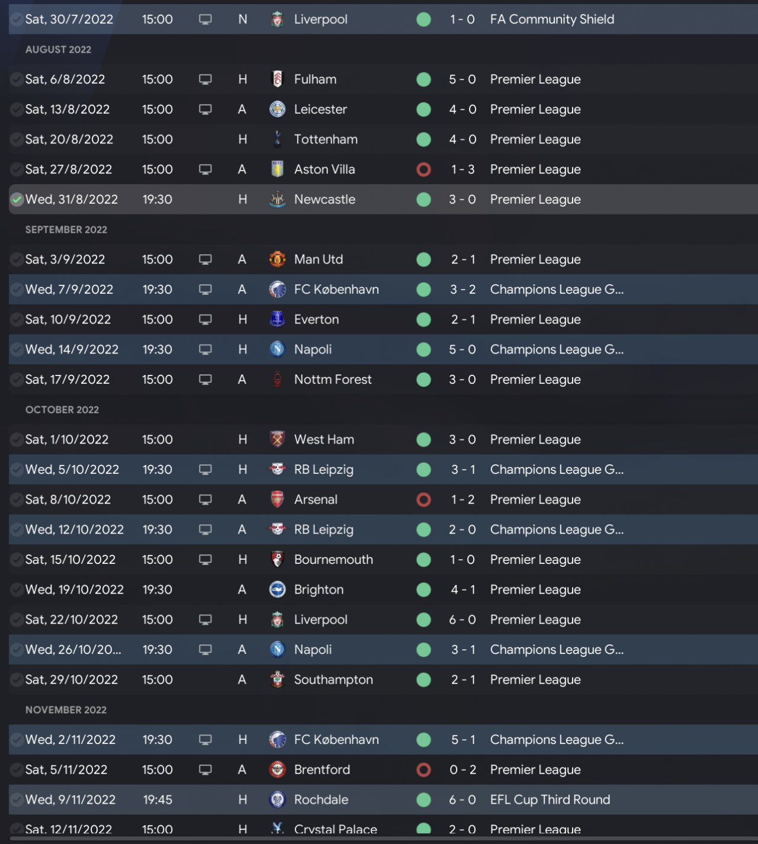Viewport: 758px width, 844px height.
Task: Open the Southampton team link
Action: click(333, 680)
